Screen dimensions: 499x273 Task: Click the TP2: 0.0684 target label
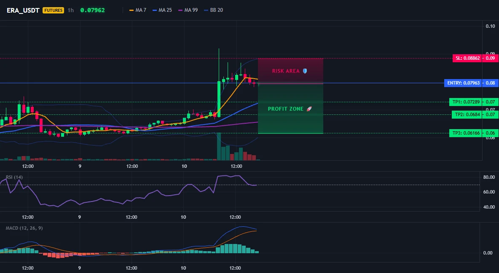[x=467, y=114]
